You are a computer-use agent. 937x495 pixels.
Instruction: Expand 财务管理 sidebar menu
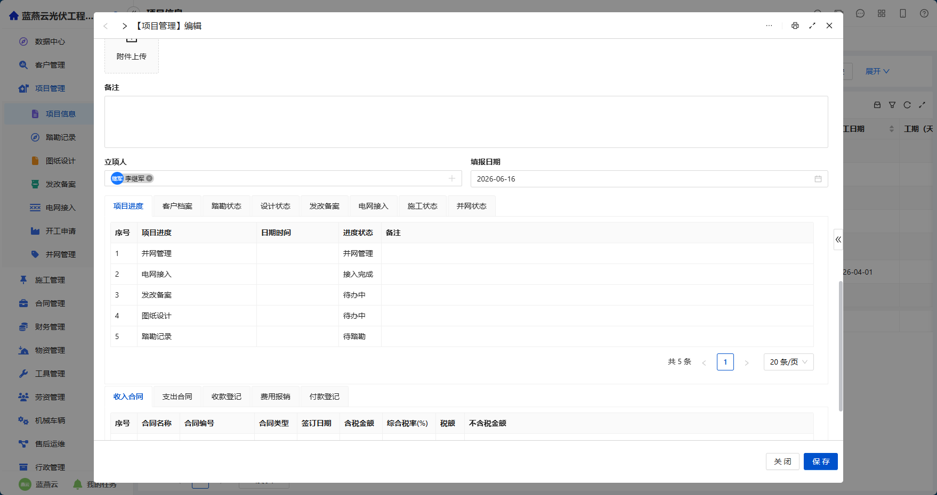pyautogui.click(x=50, y=327)
